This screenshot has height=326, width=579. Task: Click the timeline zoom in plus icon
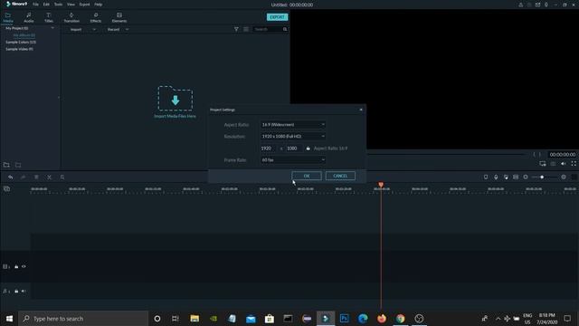pos(564,177)
